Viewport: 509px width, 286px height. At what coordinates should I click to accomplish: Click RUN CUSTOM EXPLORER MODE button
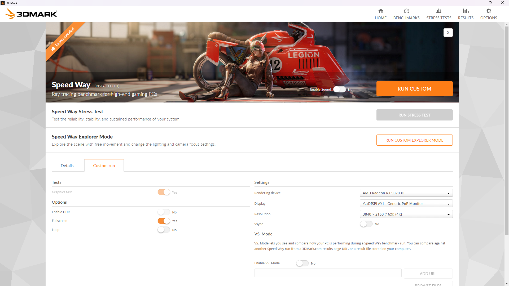(x=414, y=140)
